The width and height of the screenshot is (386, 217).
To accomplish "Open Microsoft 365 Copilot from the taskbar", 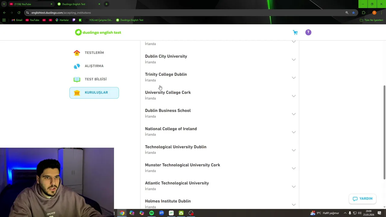I will [x=132, y=213].
